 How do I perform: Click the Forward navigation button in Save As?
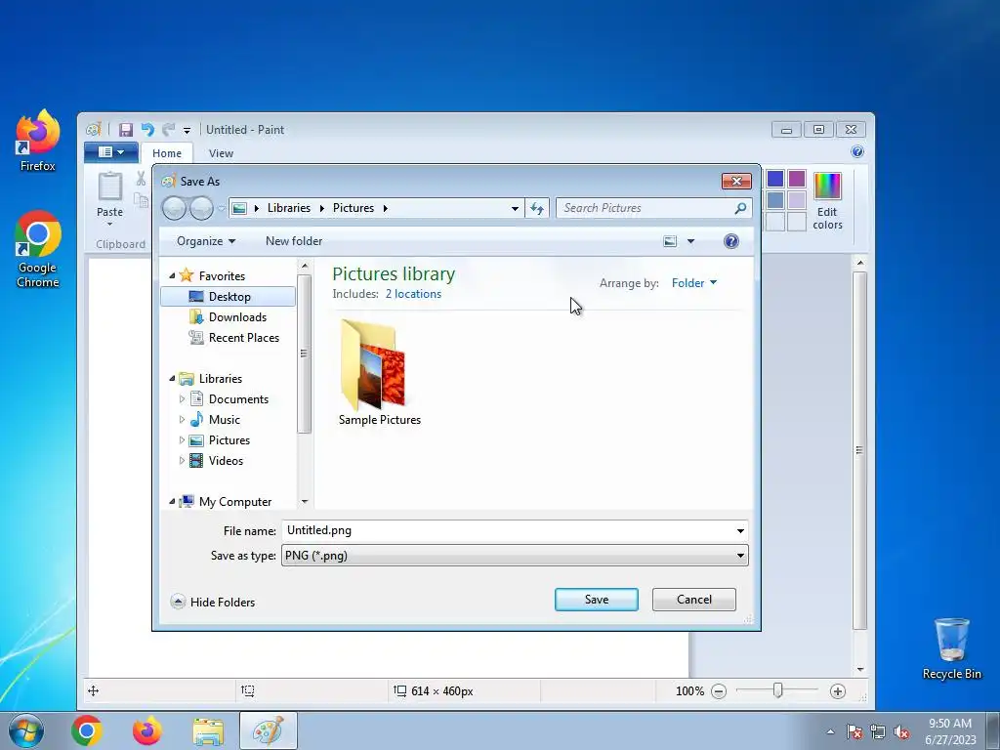(x=201, y=208)
